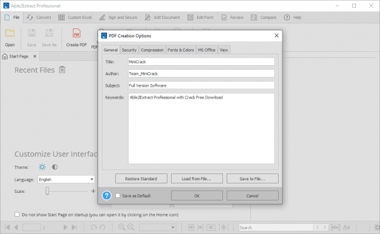380x234 pixels.
Task: Go to last page in bottom bar
Action: pos(74,227)
